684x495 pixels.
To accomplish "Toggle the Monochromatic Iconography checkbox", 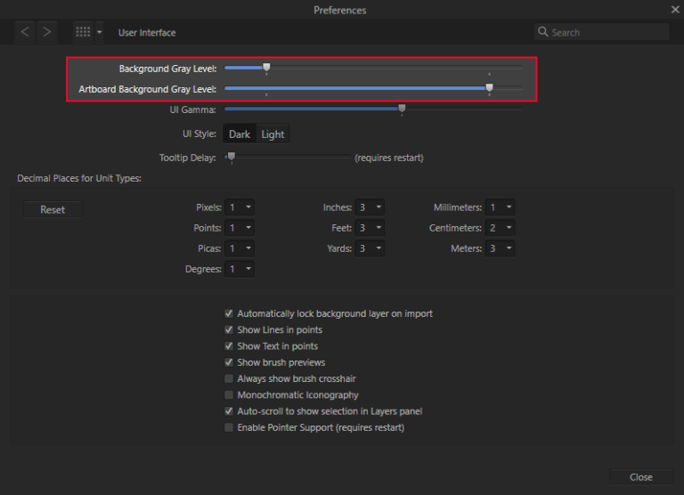I will (x=229, y=394).
